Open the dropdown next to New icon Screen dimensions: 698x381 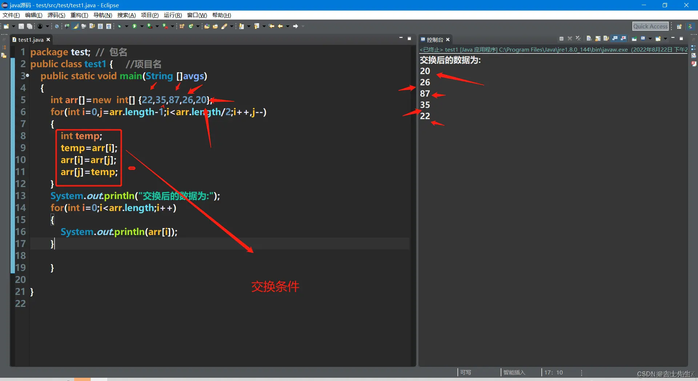[13, 26]
